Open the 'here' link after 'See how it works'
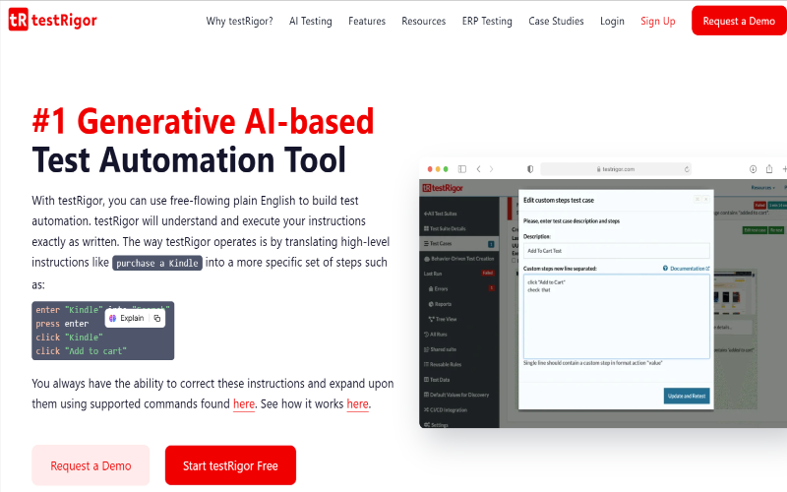Screen dimensions: 787x492 357,404
